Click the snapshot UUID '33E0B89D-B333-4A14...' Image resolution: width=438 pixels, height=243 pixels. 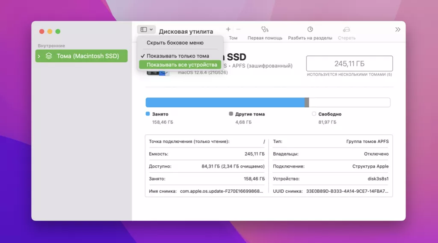[347, 191]
